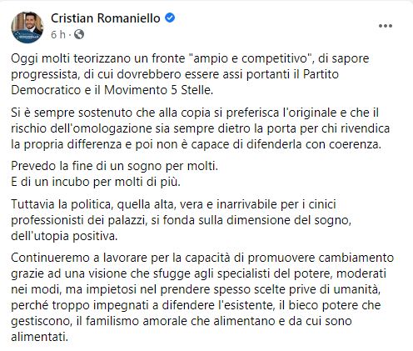Click the paragraph starting "Oggi molti teorizzano"
Image resolution: width=413 pixels, height=351 pixels.
tap(190, 74)
